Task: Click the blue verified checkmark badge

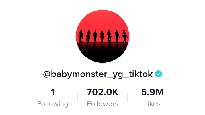Action: coord(159,74)
